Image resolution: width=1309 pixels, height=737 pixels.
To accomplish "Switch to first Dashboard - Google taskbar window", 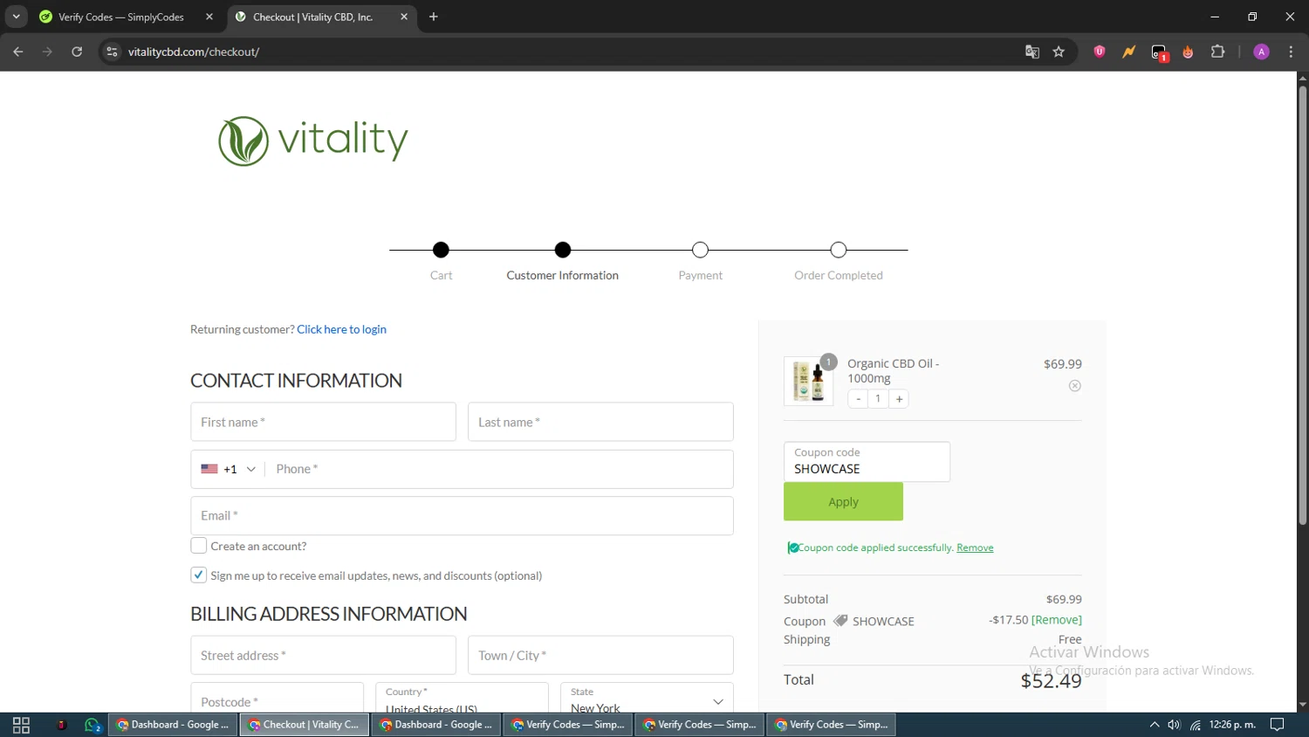I will (173, 725).
